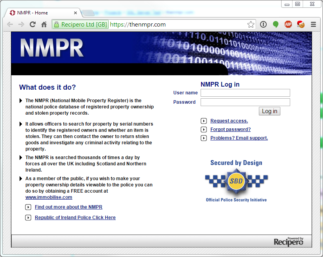Open the Request access link
This screenshot has width=323, height=257.
[229, 121]
